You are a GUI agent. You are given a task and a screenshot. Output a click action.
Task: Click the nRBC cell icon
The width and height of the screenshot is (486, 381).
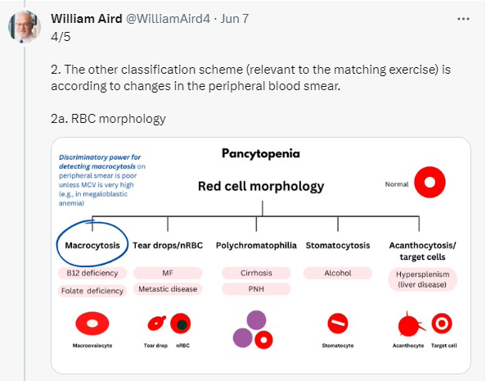[180, 324]
